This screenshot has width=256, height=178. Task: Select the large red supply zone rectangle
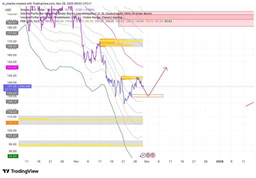(186, 19)
